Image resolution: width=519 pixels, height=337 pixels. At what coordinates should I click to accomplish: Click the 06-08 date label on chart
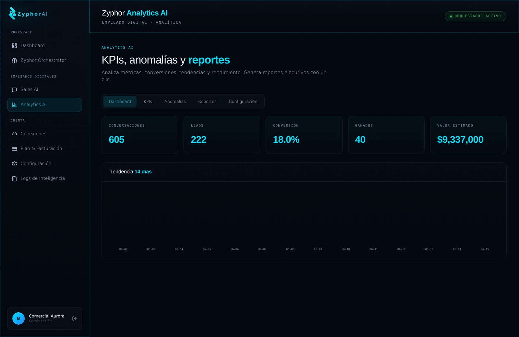[290, 249]
